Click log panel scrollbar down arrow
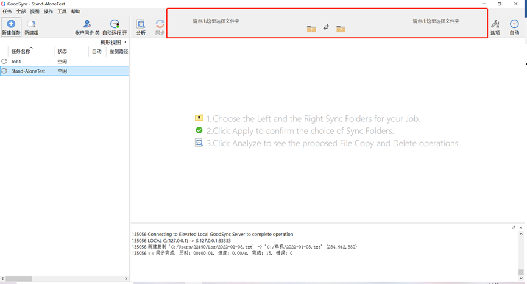The image size is (527, 284). tap(521, 278)
